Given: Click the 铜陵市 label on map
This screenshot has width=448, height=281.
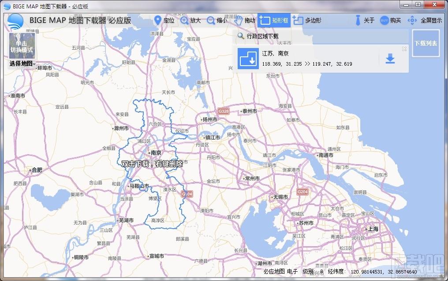Looking at the screenshot, I should [x=82, y=257].
